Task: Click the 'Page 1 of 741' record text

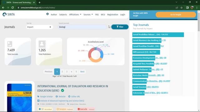Action: 65,76
